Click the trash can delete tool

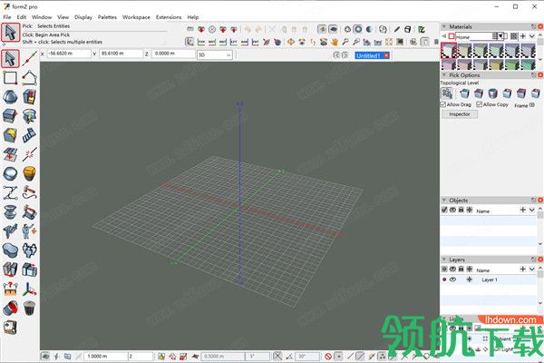click(x=30, y=308)
